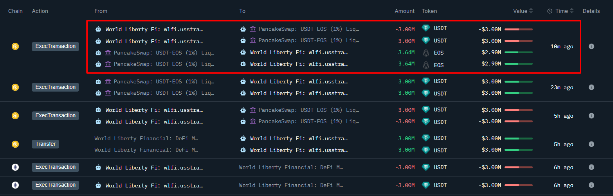The width and height of the screenshot is (613, 196).
Task: Click ExecTransaction badge in the 23m ago row
Action: point(55,87)
